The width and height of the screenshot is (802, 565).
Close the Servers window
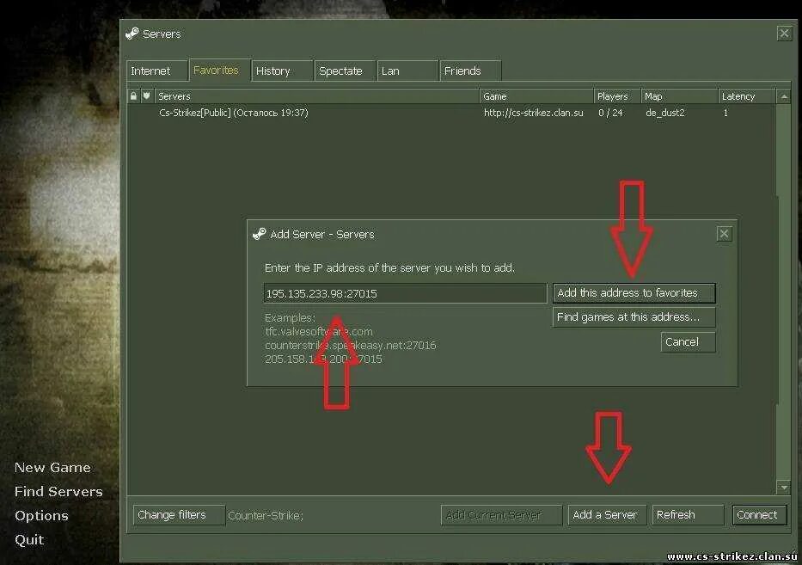coord(784,34)
